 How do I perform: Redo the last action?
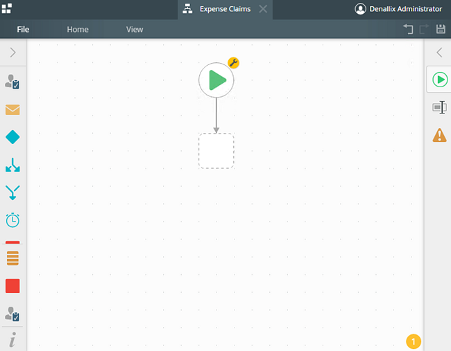(424, 29)
